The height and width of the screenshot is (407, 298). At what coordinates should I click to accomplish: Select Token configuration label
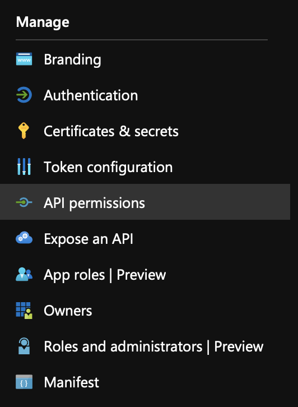108,167
